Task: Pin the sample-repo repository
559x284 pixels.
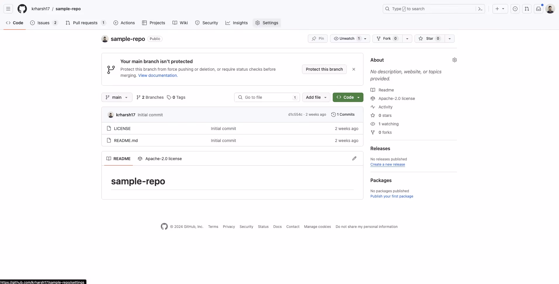Action: 318,39
